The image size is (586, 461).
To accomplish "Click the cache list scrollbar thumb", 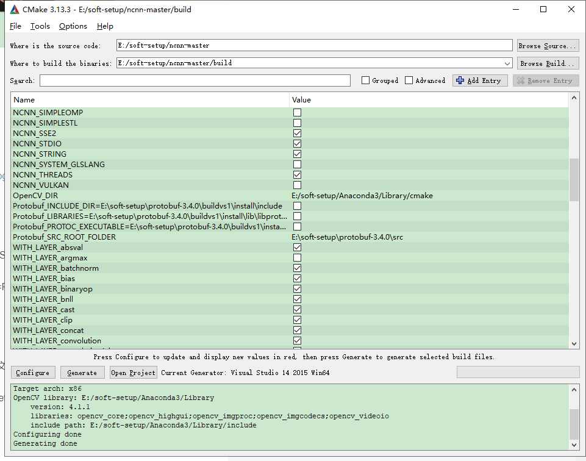I will tap(574, 180).
